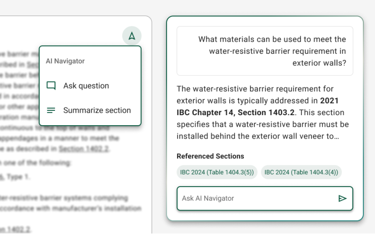Click the lines icon beside Summarize section
Viewport: 375px width, 240px height.
tap(51, 110)
